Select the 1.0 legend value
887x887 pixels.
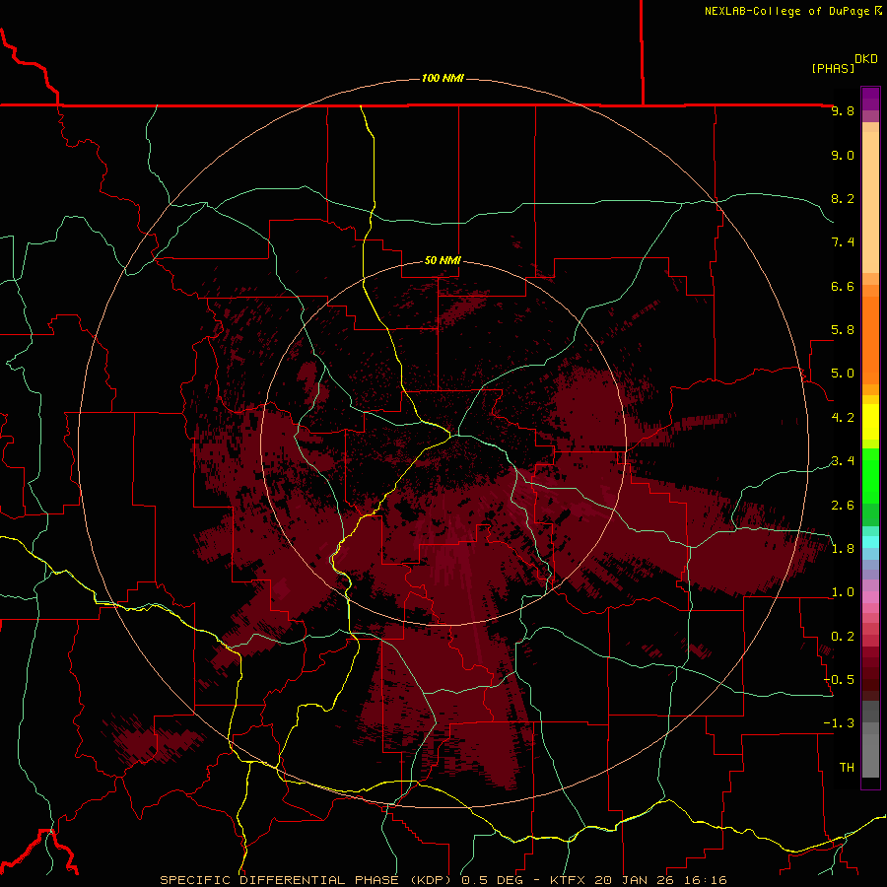pyautogui.click(x=843, y=592)
